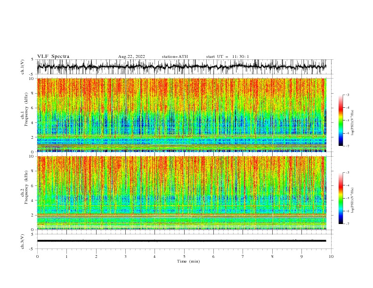Click time axis tick label '3'
The image size is (373, 288).
click(x=126, y=256)
